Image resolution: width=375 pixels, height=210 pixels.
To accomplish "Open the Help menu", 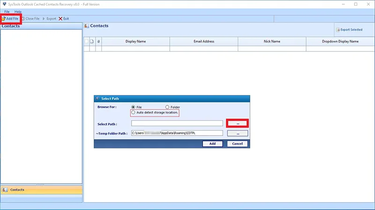I will (18, 11).
